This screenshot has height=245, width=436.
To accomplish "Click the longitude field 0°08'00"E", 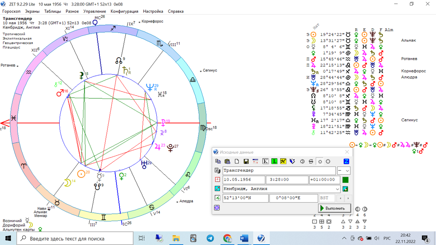I will [294, 198].
